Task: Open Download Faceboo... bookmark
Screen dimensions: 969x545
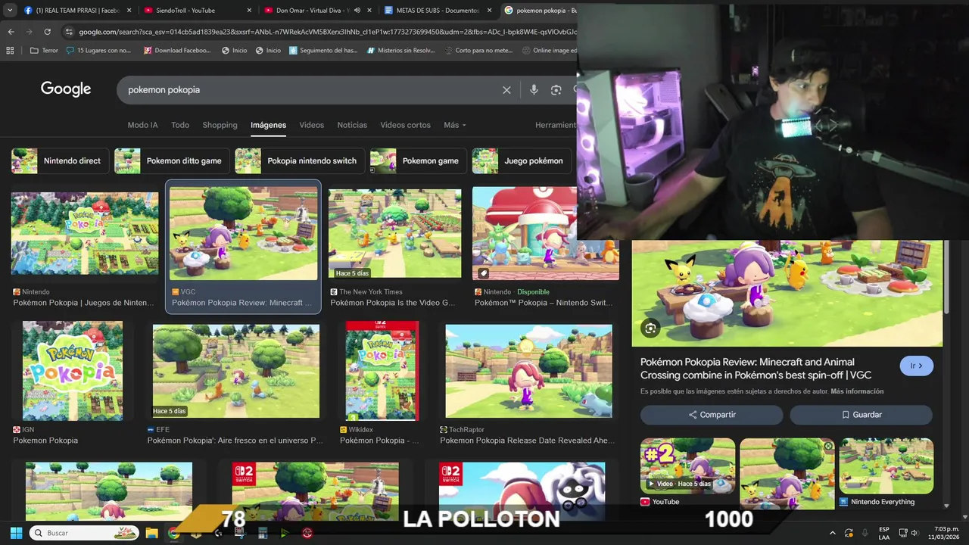Action: (177, 51)
